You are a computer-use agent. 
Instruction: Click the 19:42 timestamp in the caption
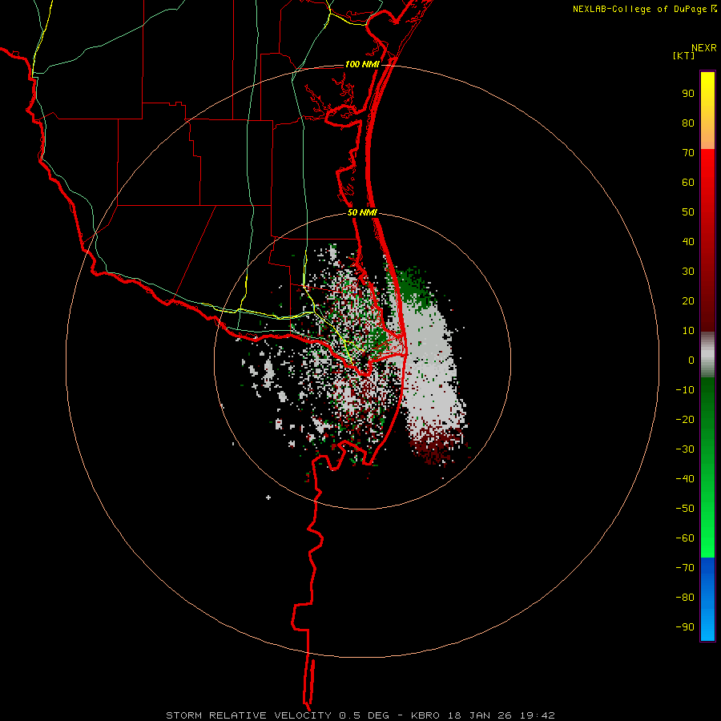click(537, 715)
